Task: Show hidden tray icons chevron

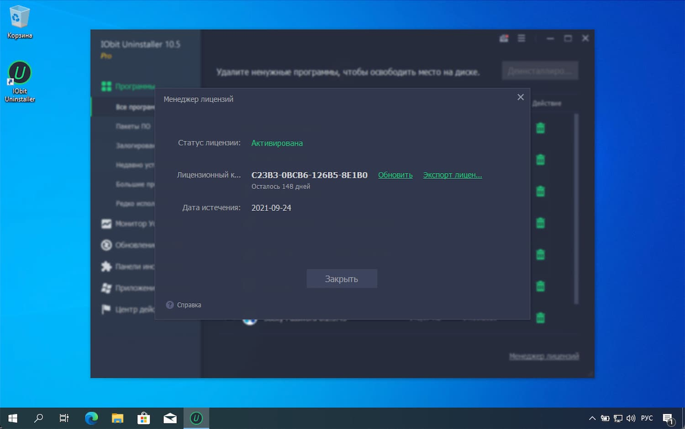Action: point(592,418)
